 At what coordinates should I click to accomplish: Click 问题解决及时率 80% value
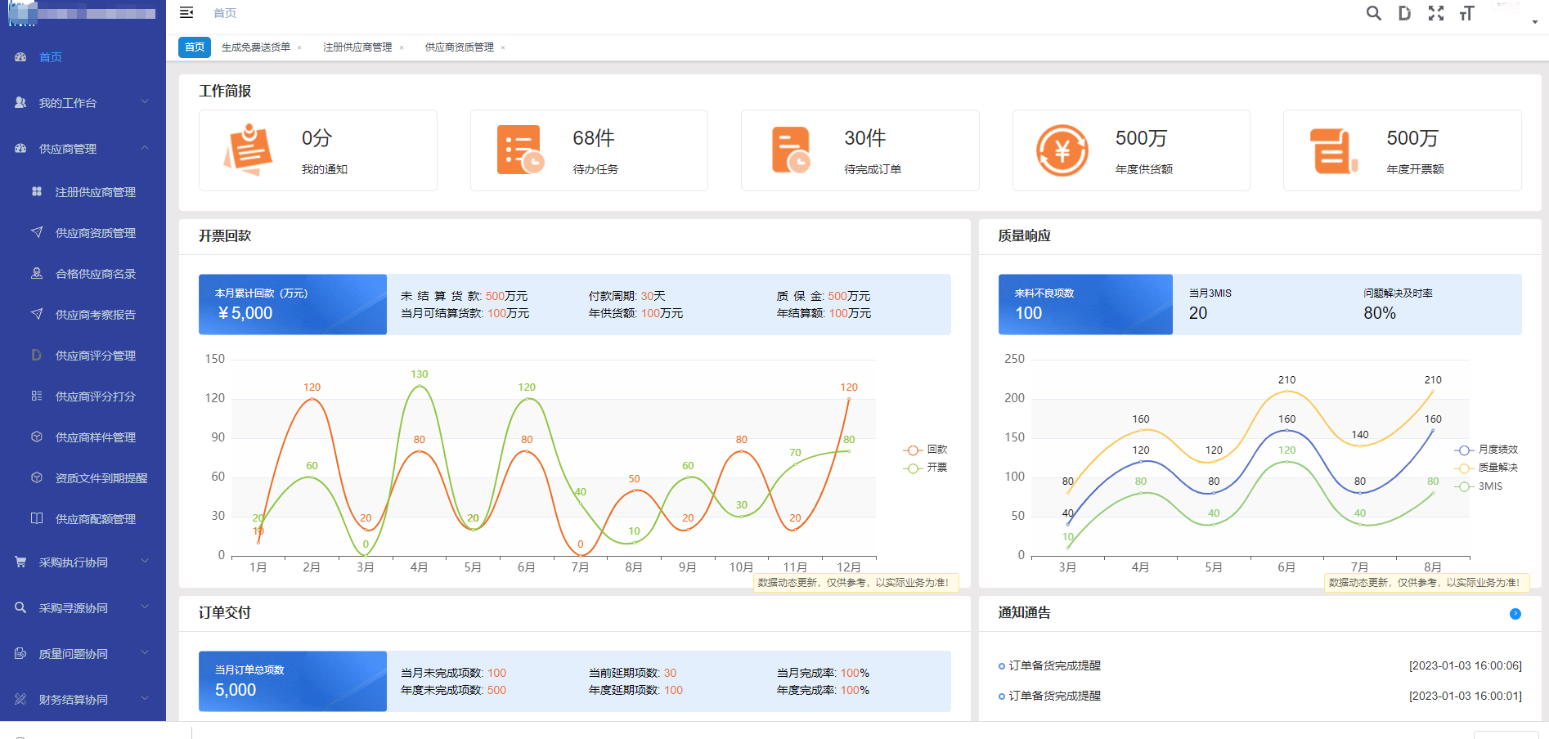(x=1380, y=313)
